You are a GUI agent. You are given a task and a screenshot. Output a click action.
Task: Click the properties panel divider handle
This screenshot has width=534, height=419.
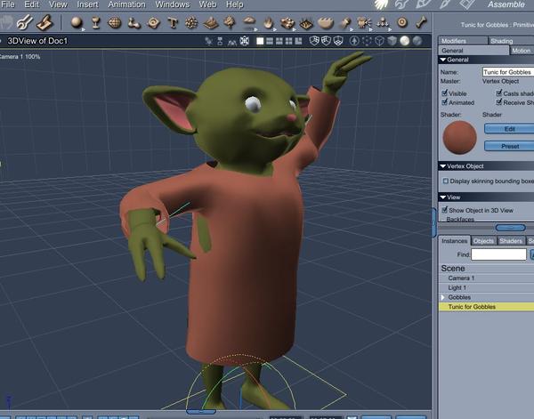coord(511,228)
